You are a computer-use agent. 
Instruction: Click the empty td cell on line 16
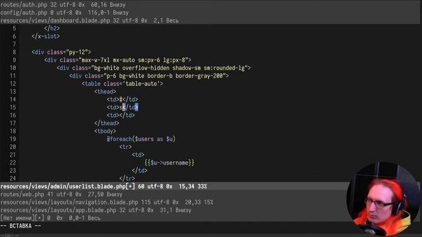(121, 115)
